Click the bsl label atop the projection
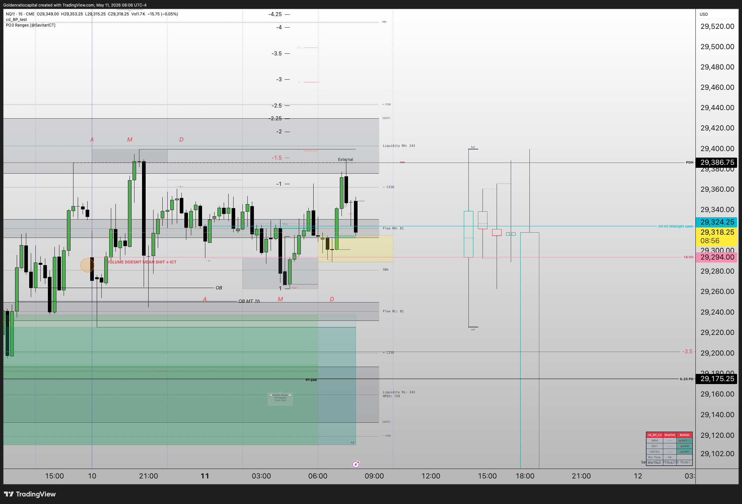This screenshot has width=742, height=504. tap(473, 147)
